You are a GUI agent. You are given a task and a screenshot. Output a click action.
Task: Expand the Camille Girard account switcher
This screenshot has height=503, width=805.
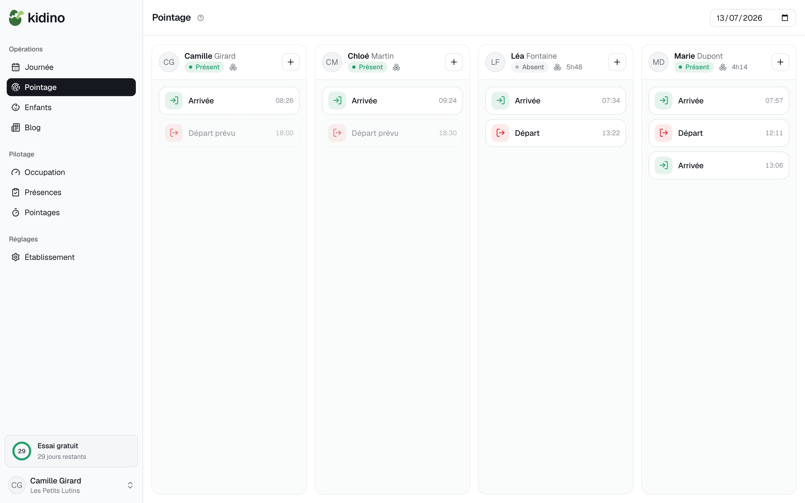tap(130, 485)
